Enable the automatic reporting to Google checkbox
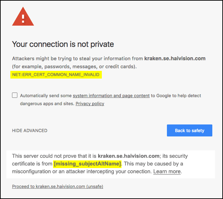 pyautogui.click(x=15, y=96)
